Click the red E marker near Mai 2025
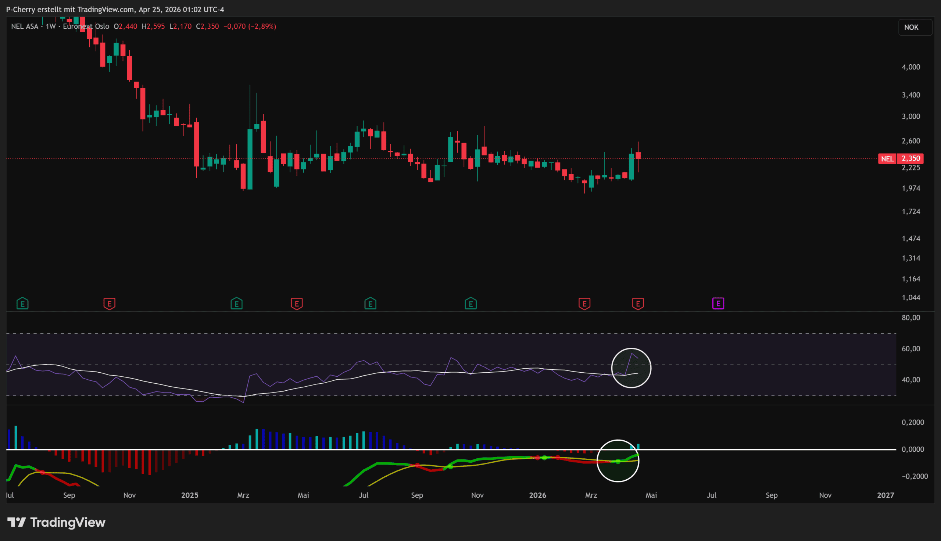 297,304
